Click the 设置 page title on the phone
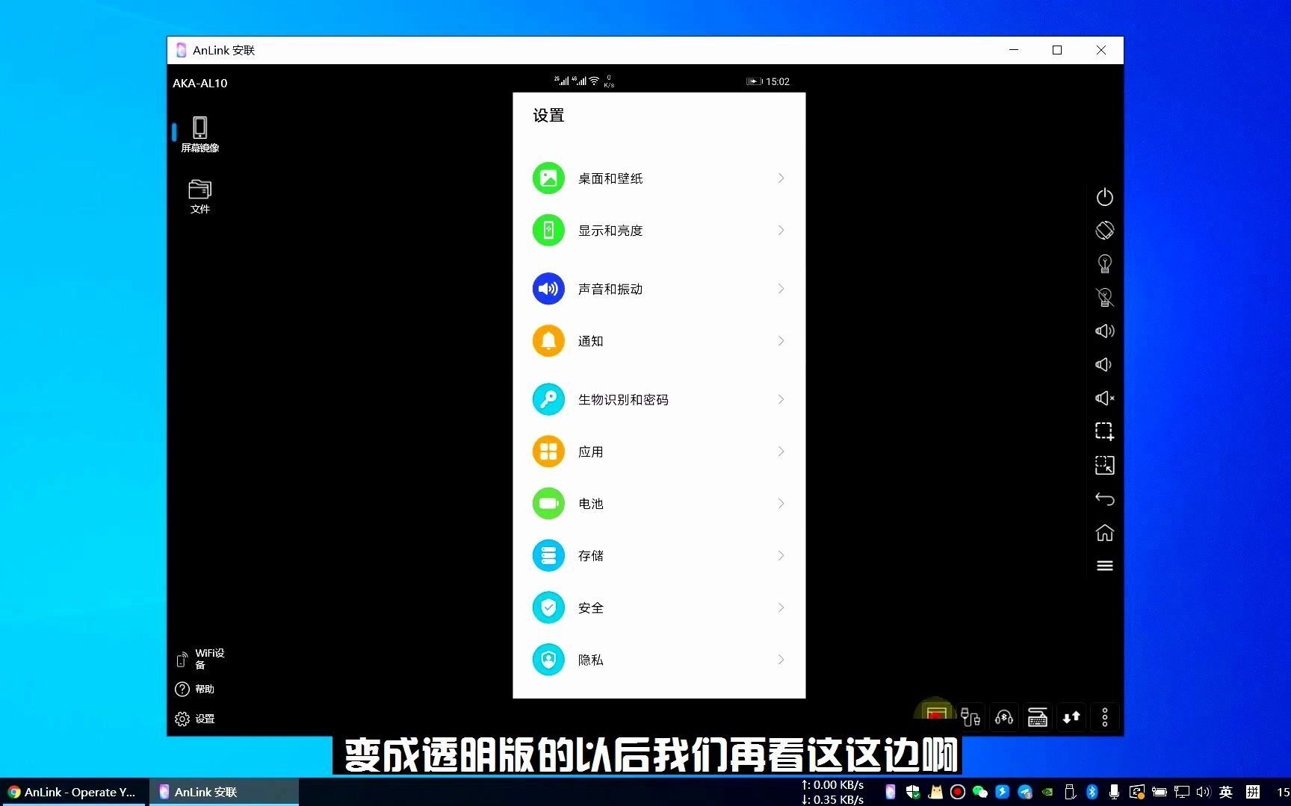Image resolution: width=1291 pixels, height=806 pixels. tap(548, 116)
